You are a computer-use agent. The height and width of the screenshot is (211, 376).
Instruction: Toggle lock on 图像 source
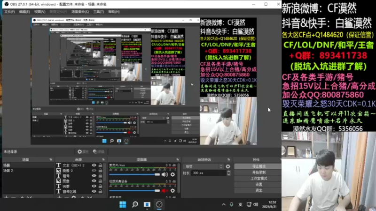click(x=100, y=181)
